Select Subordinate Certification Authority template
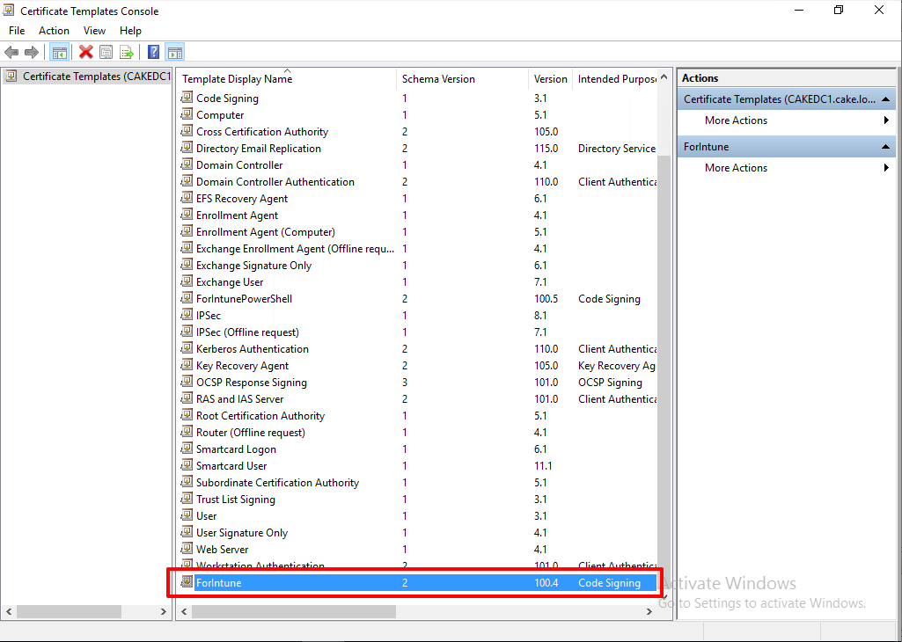 (418, 482)
